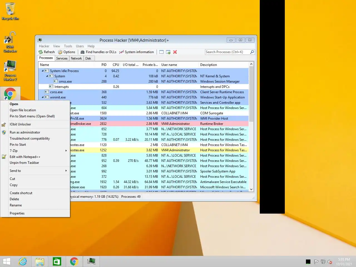Open System information graph window
Viewport: 356px width, 267px height.
pos(136,52)
